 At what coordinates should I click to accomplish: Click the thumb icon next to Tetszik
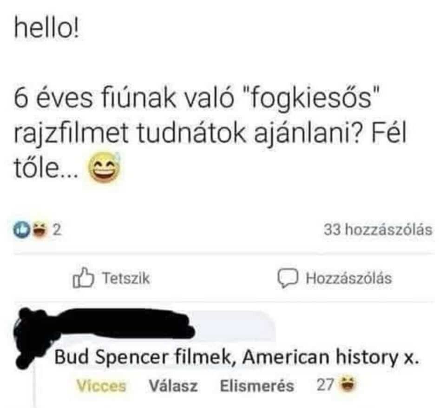(x=83, y=278)
